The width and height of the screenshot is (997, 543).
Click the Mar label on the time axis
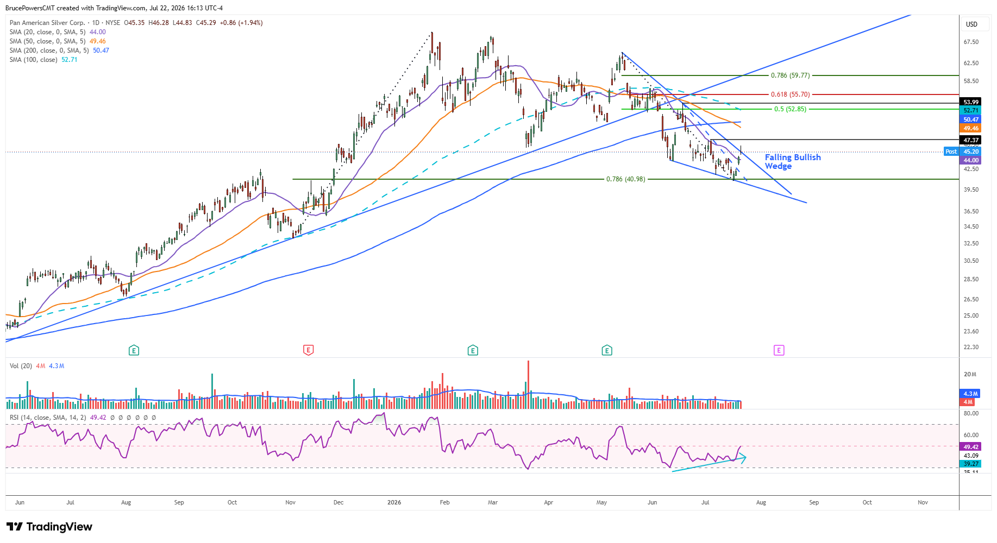tap(493, 502)
